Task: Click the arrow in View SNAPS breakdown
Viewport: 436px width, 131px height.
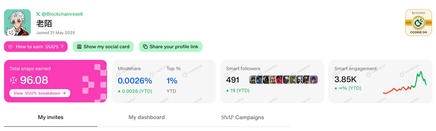Action: click(x=64, y=93)
